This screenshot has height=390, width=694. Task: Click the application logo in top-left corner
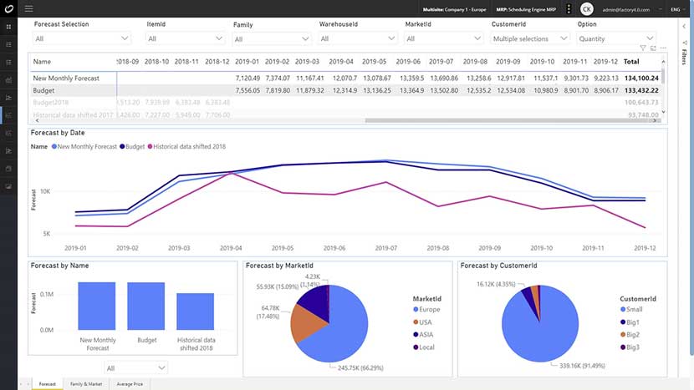coord(9,8)
